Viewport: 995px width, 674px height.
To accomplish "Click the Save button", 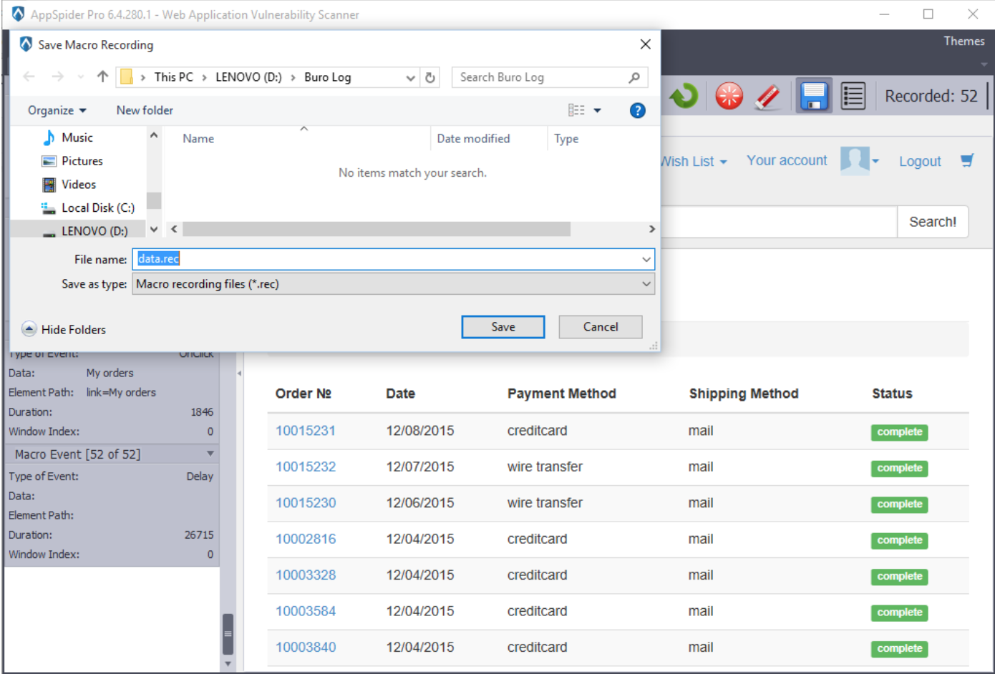I will point(503,327).
